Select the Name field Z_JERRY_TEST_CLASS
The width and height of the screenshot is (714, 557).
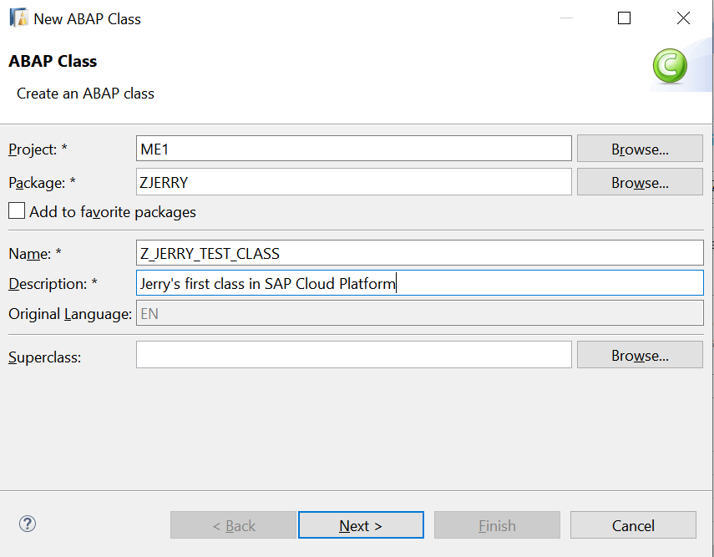[x=420, y=252]
